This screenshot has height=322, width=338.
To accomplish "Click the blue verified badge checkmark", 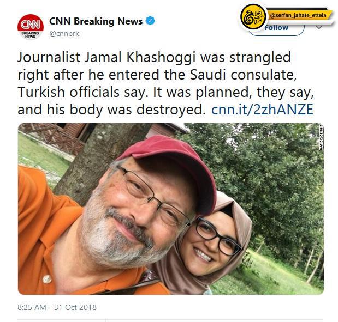I will (150, 21).
